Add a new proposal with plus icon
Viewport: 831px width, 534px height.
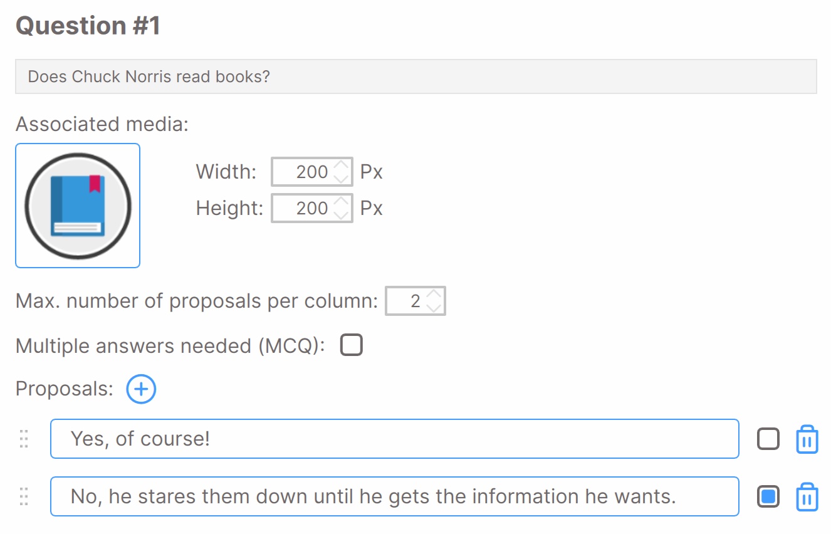pyautogui.click(x=141, y=389)
